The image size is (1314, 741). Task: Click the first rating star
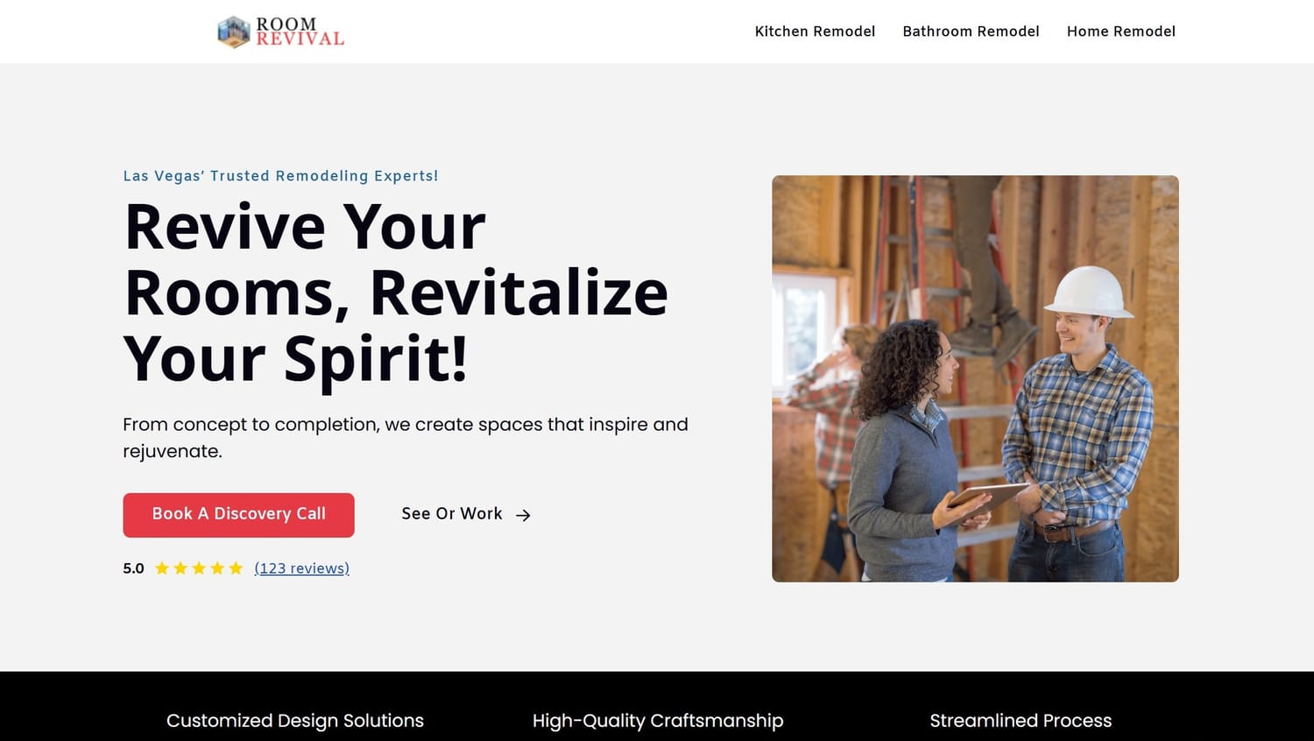162,568
